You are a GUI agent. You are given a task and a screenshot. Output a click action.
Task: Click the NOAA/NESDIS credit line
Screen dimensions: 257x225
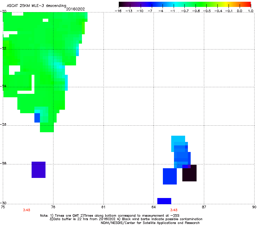(150, 223)
